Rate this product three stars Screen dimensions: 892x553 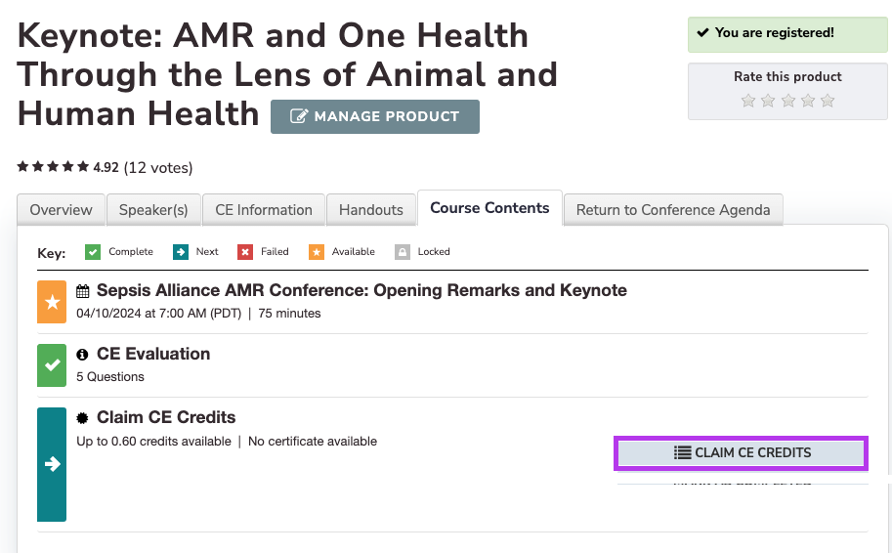(x=788, y=100)
